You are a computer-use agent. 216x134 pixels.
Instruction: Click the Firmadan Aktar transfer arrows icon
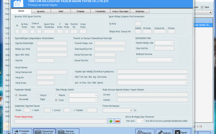[16, 132]
